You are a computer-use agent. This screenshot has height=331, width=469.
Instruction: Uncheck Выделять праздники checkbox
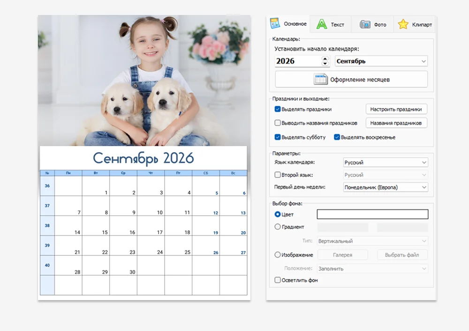click(x=278, y=109)
